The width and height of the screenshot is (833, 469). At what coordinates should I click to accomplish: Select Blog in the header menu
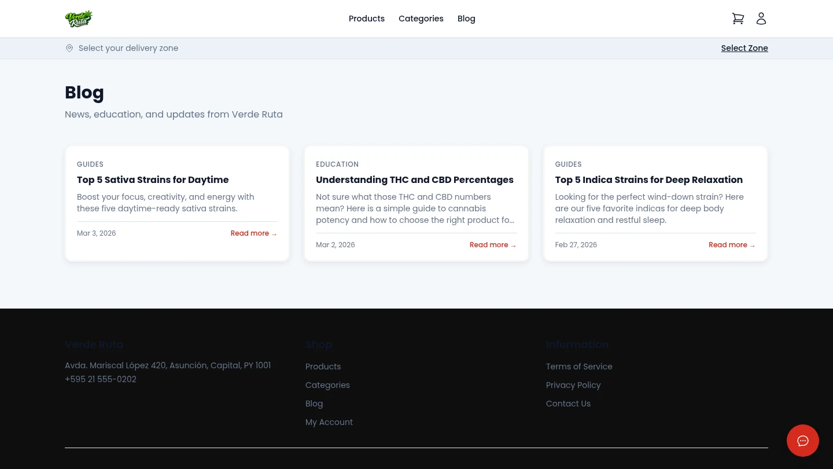coord(466,19)
